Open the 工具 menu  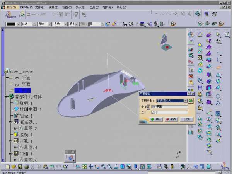pyautogui.click(x=94, y=7)
